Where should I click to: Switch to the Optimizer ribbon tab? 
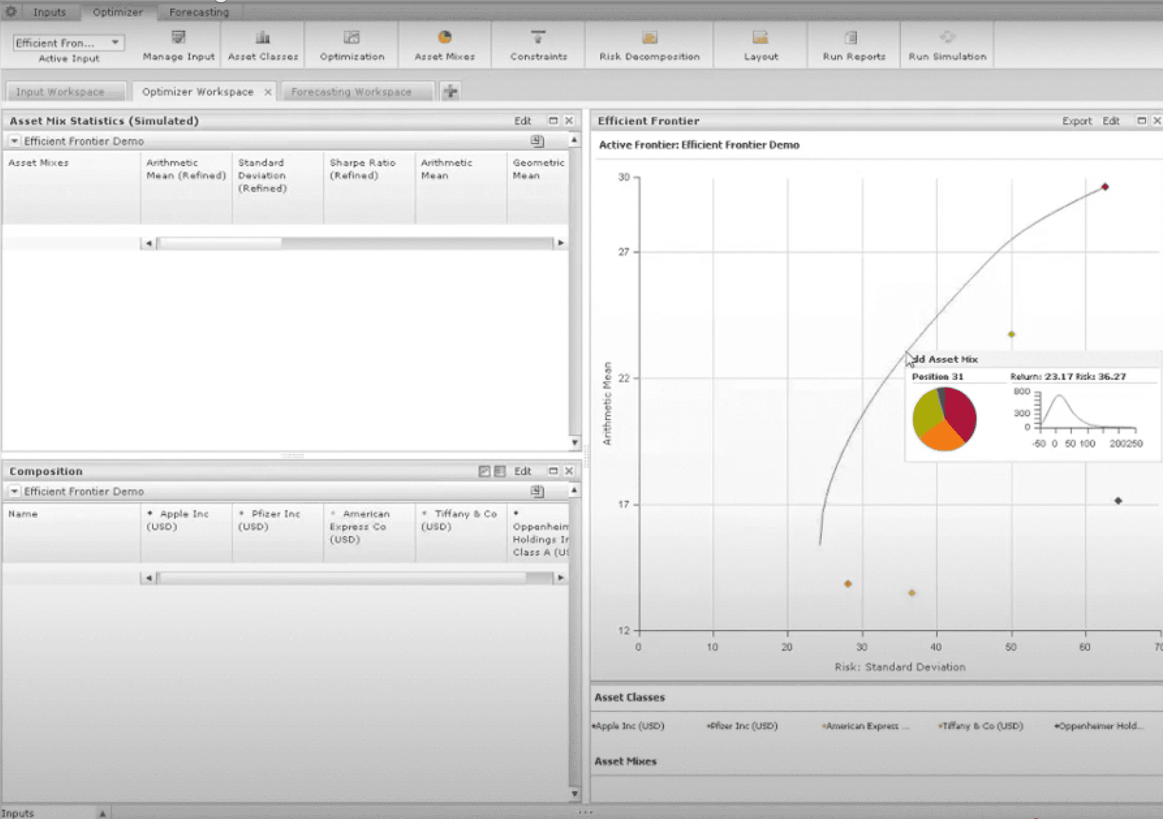118,12
